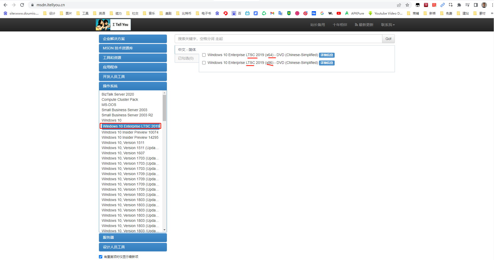Reload the page

[x=22, y=5]
